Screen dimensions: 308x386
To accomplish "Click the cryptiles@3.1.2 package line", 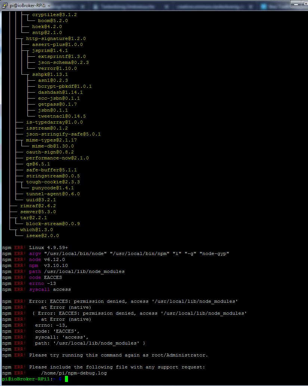I will point(49,15).
